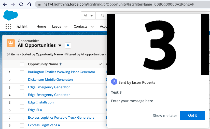Click the Sales app name
The height and width of the screenshot is (129, 210).
22,27
